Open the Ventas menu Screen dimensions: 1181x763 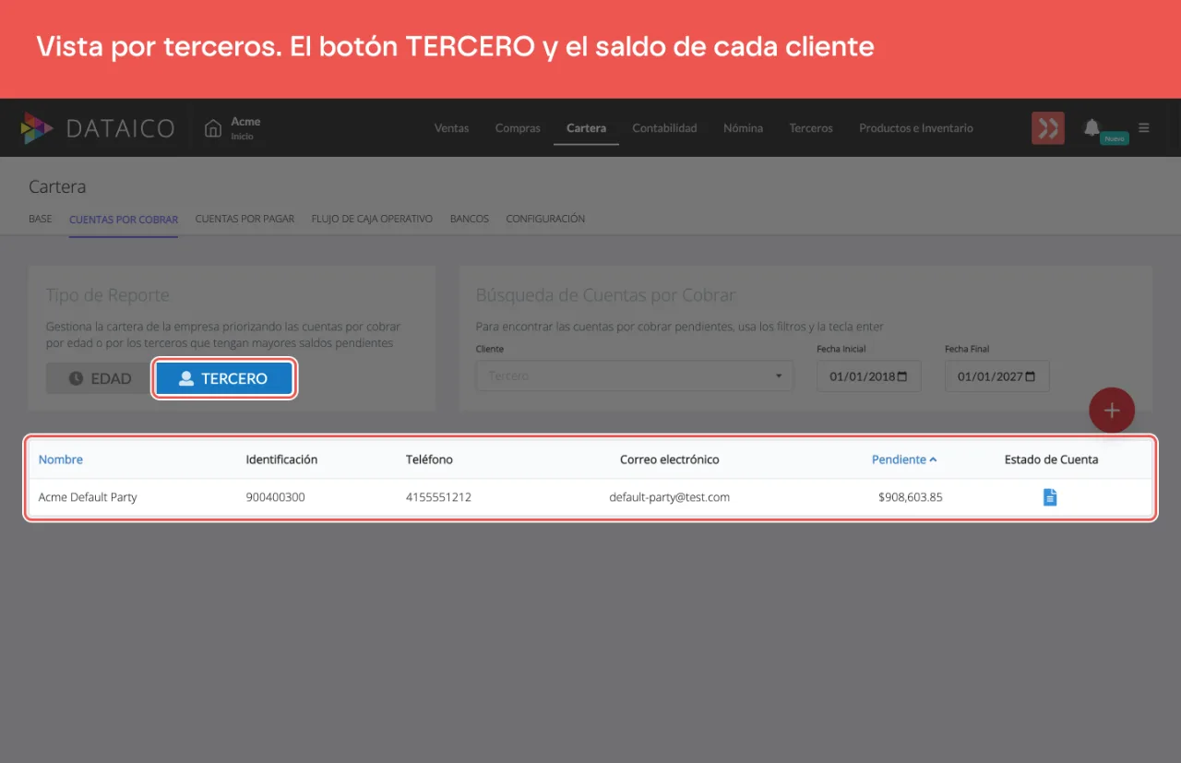pyautogui.click(x=451, y=128)
